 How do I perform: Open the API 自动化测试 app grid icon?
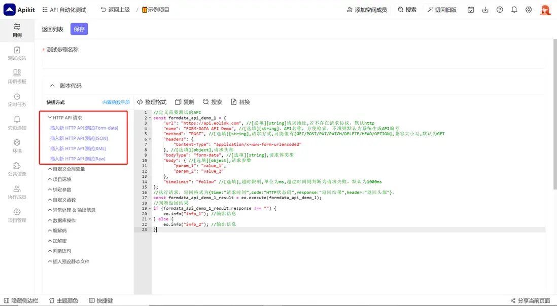click(45, 10)
